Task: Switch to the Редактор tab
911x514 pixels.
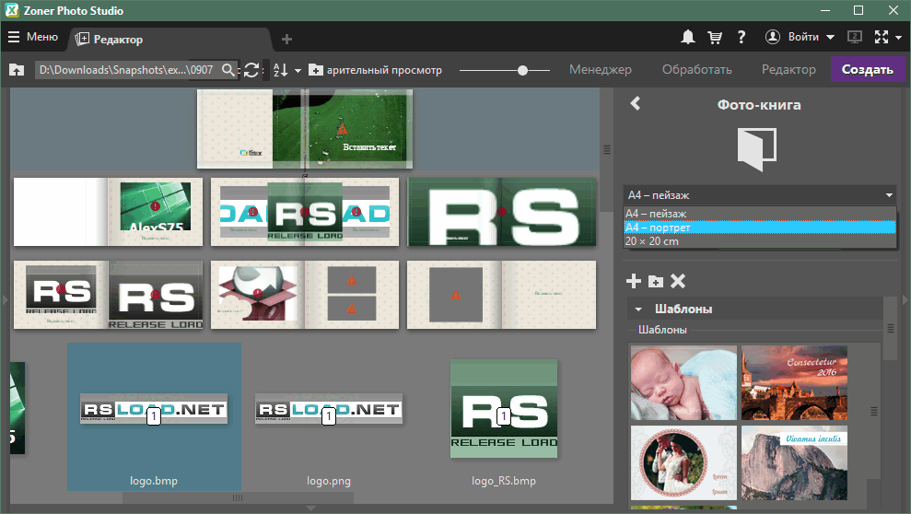Action: pos(117,40)
